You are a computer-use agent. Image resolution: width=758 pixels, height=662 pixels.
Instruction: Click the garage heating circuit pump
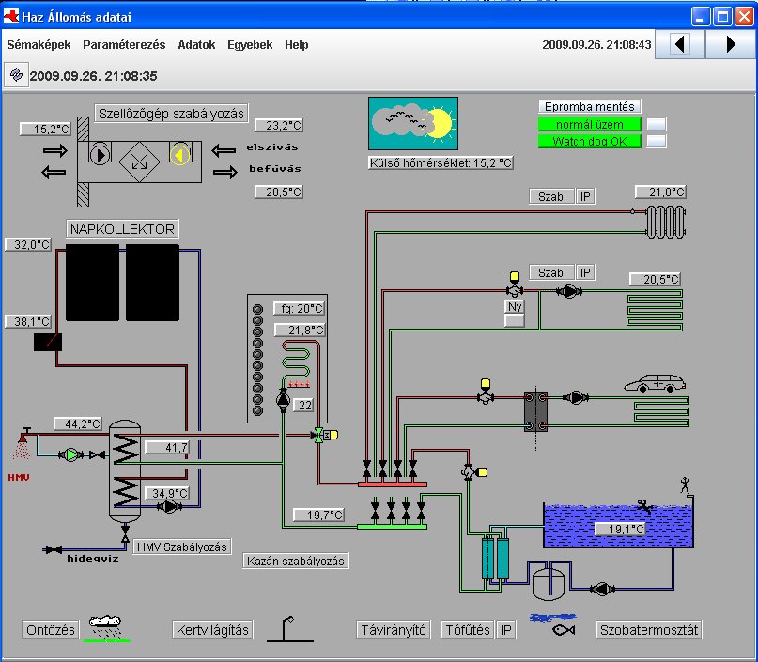[576, 398]
